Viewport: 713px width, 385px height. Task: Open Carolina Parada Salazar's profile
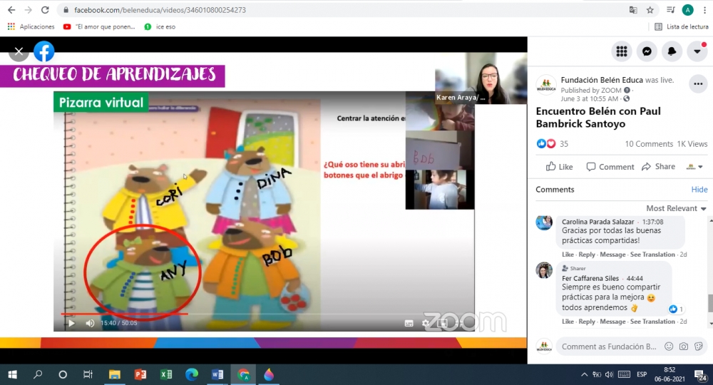(x=597, y=222)
